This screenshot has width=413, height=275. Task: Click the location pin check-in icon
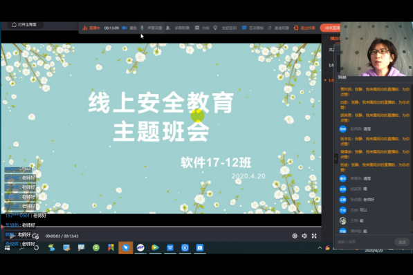coord(215,28)
